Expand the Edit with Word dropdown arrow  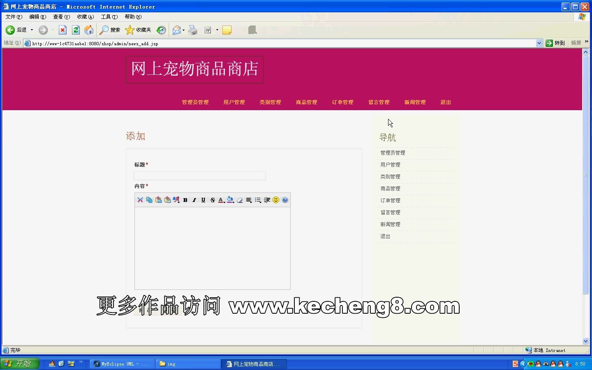(217, 30)
